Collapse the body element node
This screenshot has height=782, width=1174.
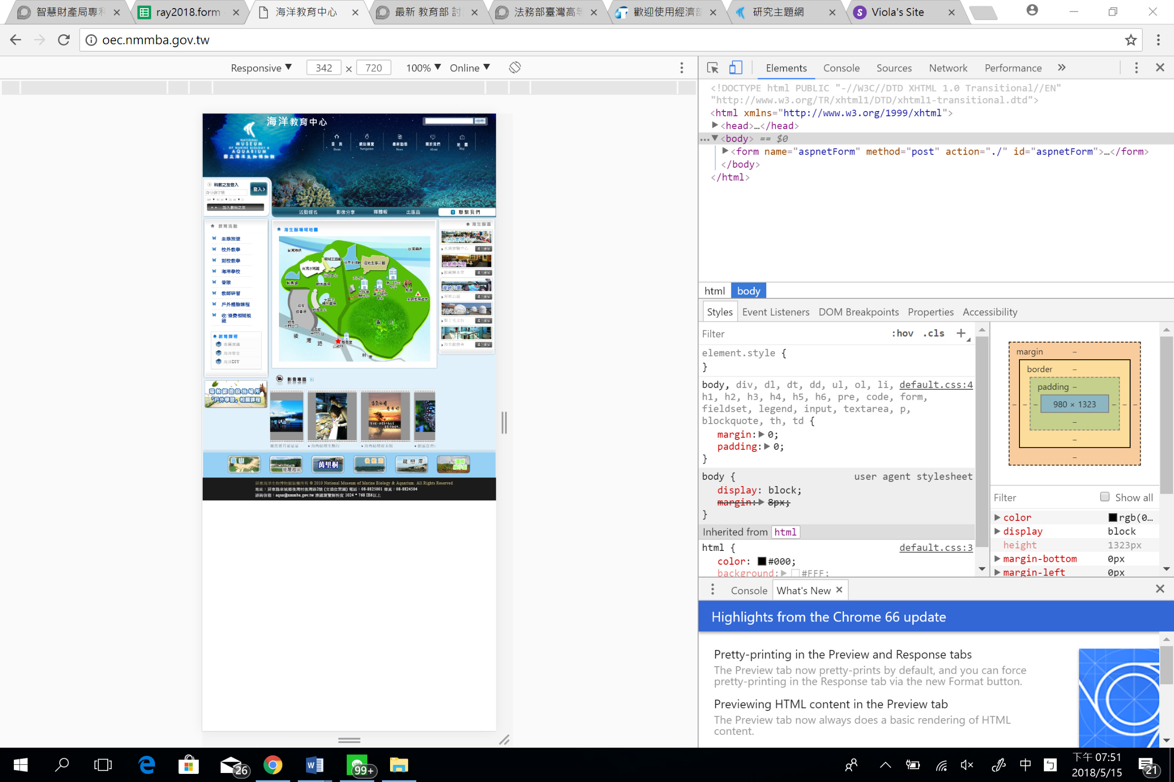tap(714, 138)
